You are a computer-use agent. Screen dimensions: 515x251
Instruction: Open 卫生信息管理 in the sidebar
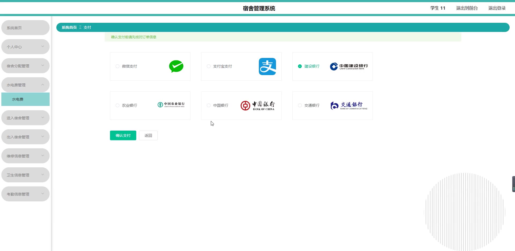pos(25,175)
